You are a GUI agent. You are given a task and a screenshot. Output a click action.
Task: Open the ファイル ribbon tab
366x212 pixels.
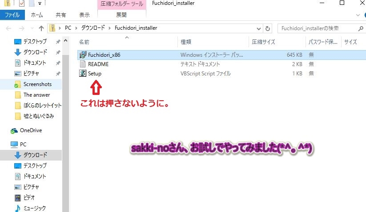click(x=12, y=15)
